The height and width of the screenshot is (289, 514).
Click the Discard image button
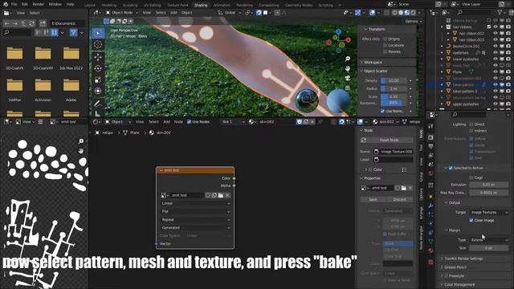(x=399, y=200)
